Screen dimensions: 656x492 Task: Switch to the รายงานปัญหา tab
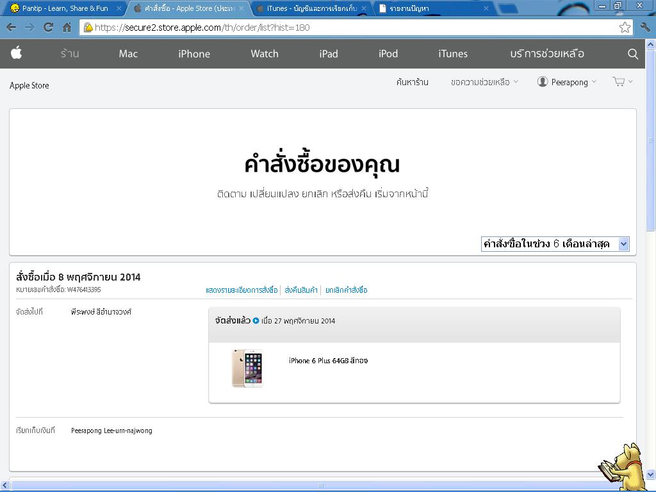[x=433, y=8]
